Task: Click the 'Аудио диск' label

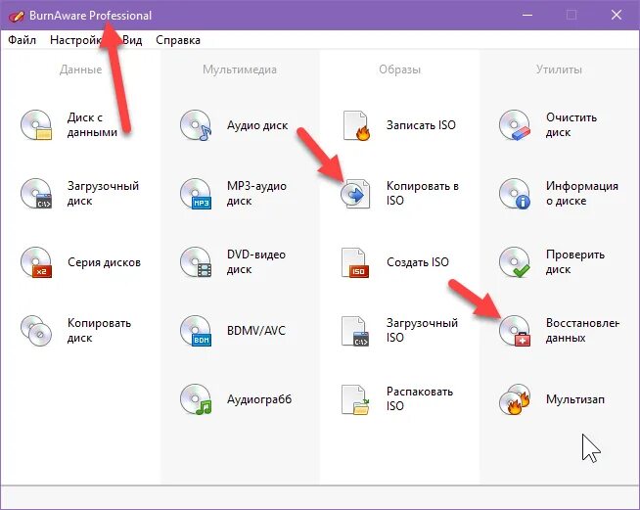Action: point(257,125)
